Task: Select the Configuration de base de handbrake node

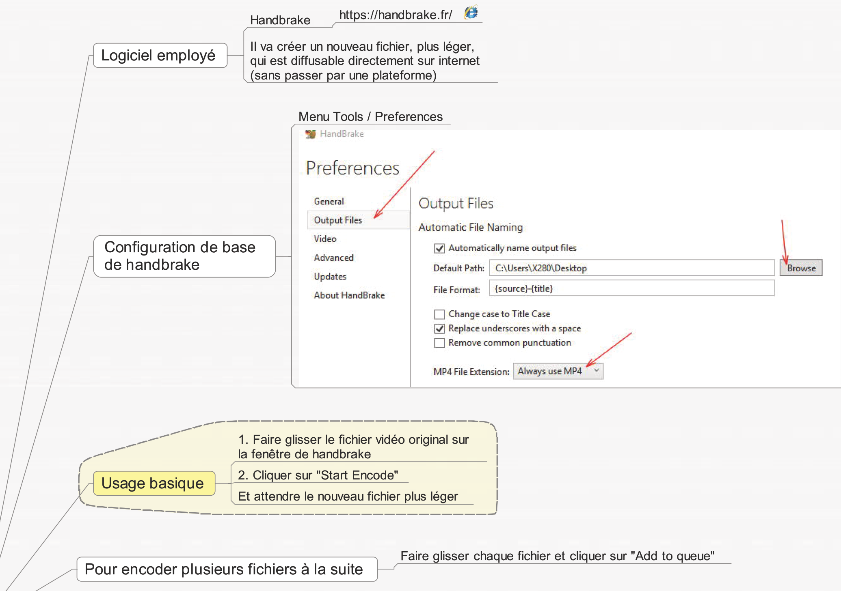Action: coord(184,256)
